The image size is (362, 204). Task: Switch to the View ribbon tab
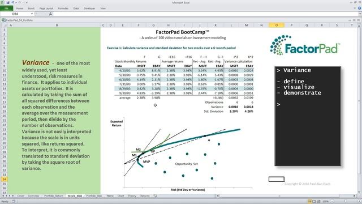click(103, 8)
